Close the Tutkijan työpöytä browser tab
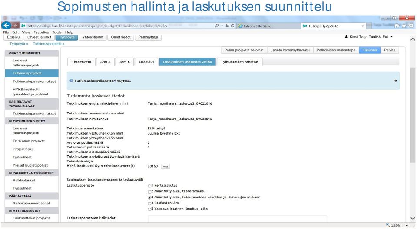417x229 pixels. point(363,26)
